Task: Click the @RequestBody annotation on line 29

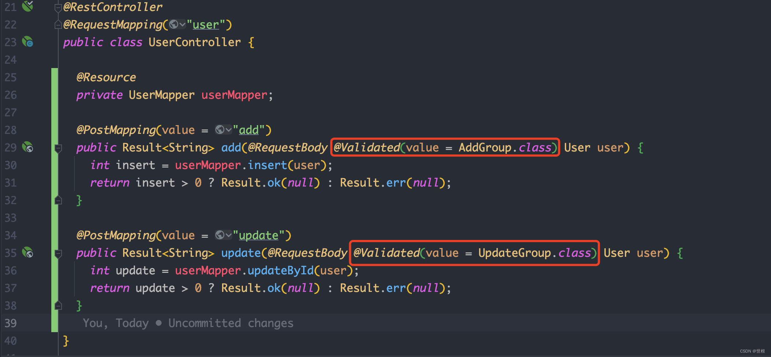Action: coord(288,148)
